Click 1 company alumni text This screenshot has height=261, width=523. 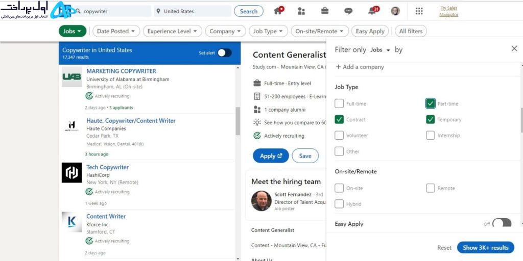tap(284, 110)
